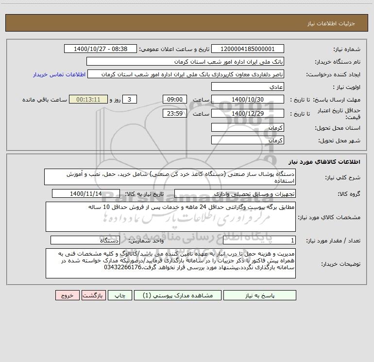Click the general description text box
Screen dimensions: 374x362
170,177
